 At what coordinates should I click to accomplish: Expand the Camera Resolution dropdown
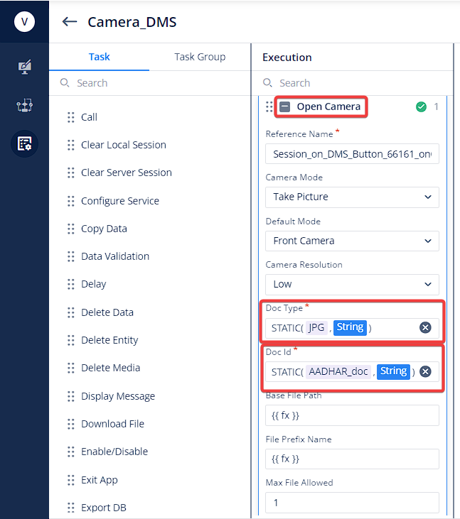click(352, 284)
